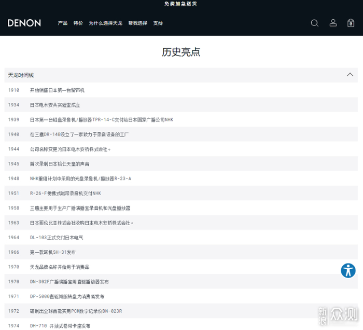Viewport: 363px width, 330px height.
Task: Open the search icon in header
Action: 315,23
